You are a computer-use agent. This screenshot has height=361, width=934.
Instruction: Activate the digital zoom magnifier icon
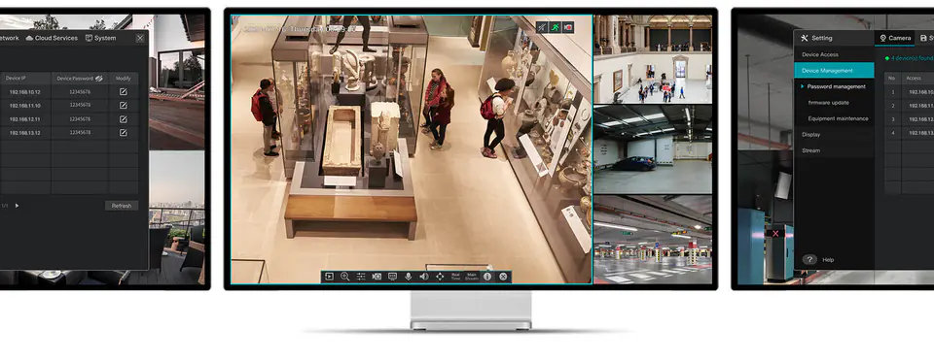click(344, 277)
